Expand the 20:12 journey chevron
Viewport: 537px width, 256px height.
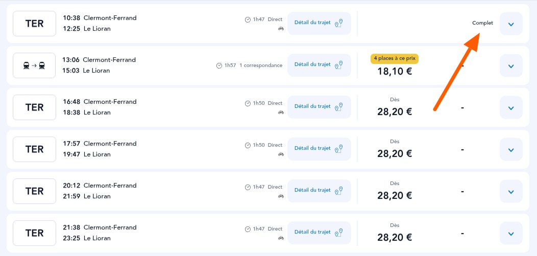tap(511, 191)
